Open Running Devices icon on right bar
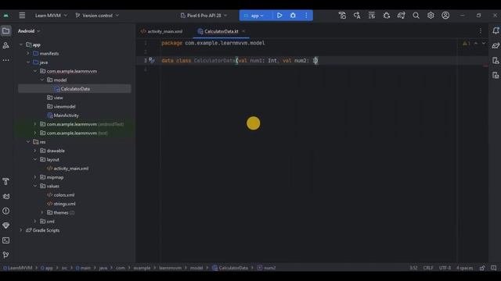The height and width of the screenshot is (281, 501). click(x=496, y=75)
